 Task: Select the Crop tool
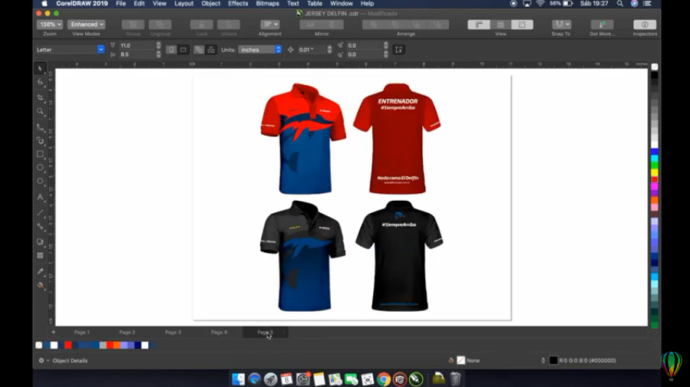pyautogui.click(x=41, y=97)
